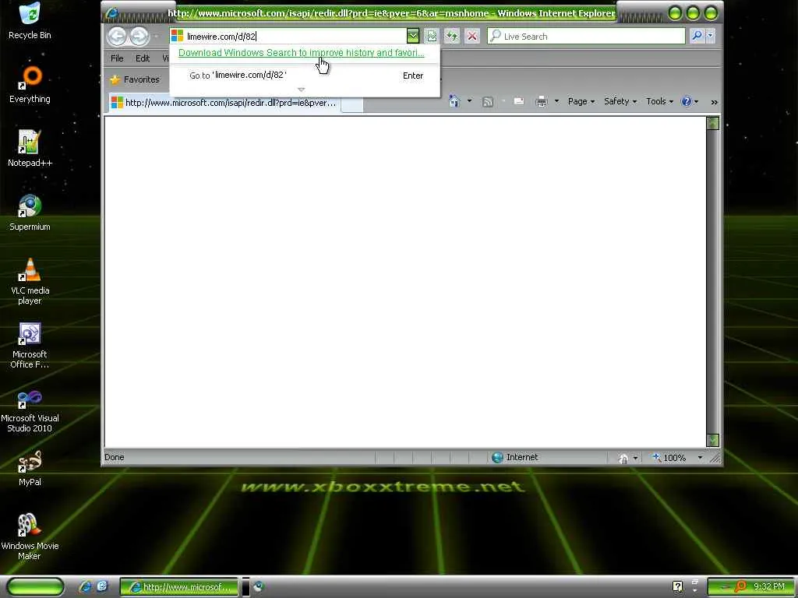Open the search provider options dropdown
This screenshot has height=598, width=798.
tap(711, 36)
